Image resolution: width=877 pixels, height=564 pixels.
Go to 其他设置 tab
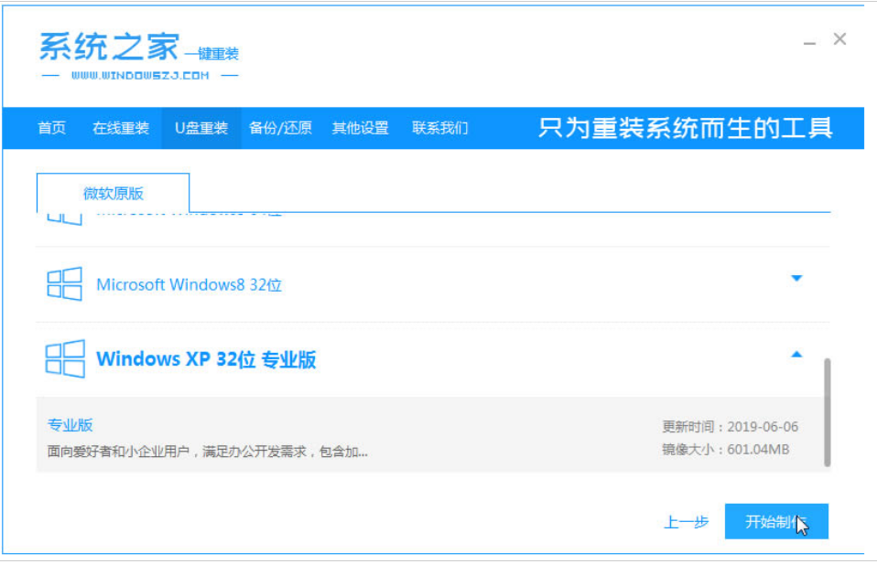[x=360, y=128]
